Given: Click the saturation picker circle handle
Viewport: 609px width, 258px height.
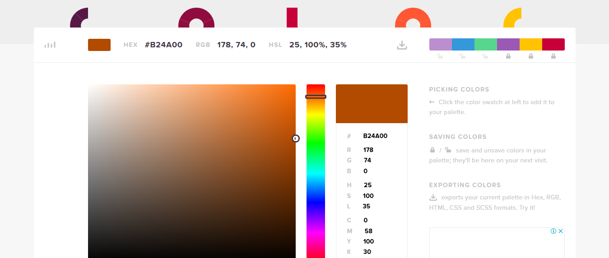Looking at the screenshot, I should pos(296,138).
